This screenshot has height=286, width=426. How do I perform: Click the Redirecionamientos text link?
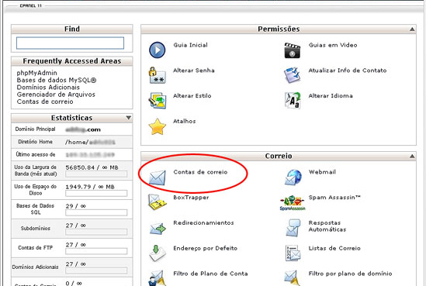point(203,222)
